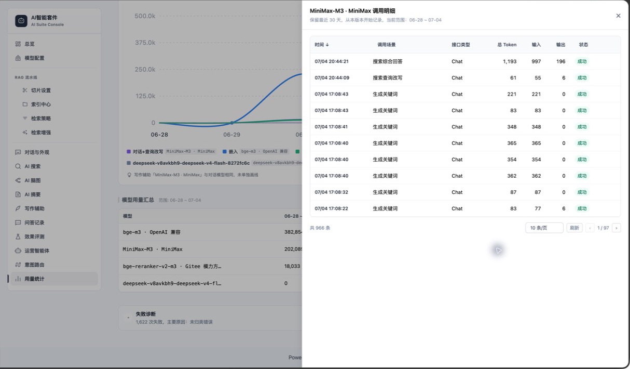This screenshot has width=630, height=369.
Task: Click 搜索查询改写 scene cell
Action: [x=387, y=77]
